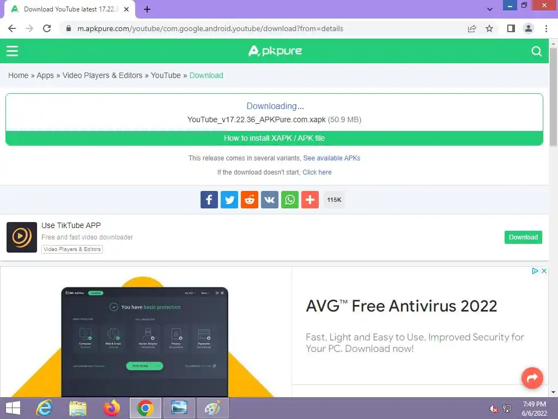The height and width of the screenshot is (419, 558).
Task: Click the scrollbar up arrow
Action: click(553, 43)
